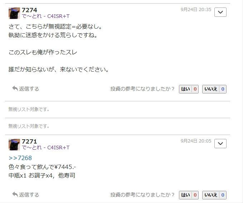Click 返信する text on post 7274
The width and height of the screenshot is (243, 203).
29,89
